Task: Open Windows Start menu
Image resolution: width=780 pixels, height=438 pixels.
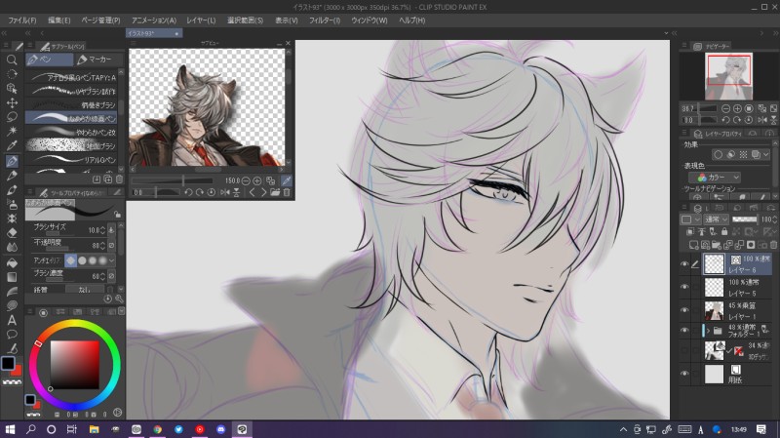Action: tap(10, 429)
